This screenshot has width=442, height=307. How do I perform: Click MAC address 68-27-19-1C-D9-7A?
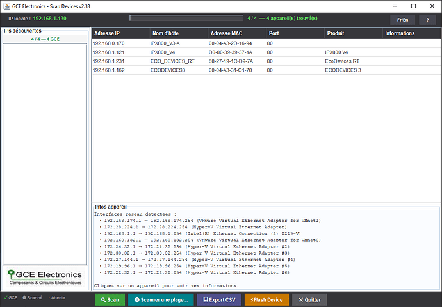(231, 61)
